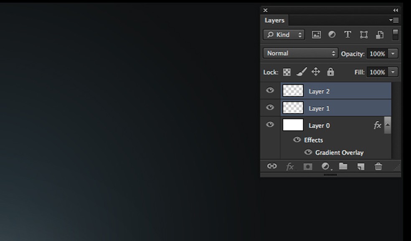411x241 pixels.
Task: Close the Layers panel
Action: [265, 10]
